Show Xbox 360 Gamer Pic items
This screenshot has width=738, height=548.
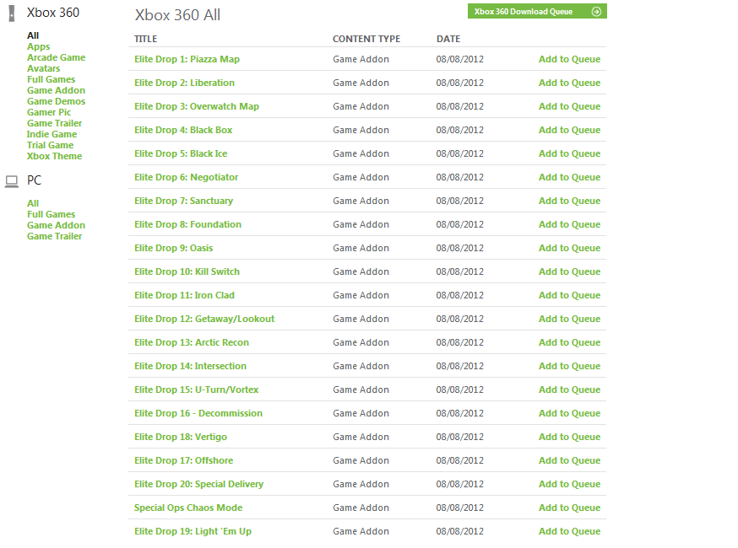pyautogui.click(x=49, y=112)
